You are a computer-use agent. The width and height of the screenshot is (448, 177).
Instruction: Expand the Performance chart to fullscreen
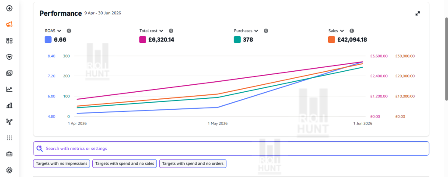418,14
